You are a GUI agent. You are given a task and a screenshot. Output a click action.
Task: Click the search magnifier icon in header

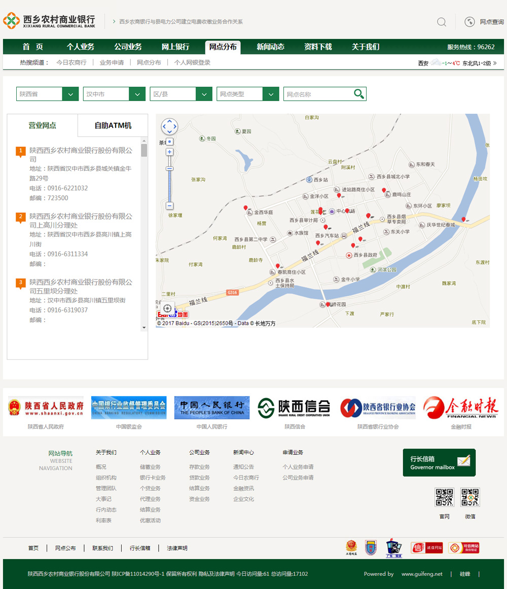tap(442, 22)
